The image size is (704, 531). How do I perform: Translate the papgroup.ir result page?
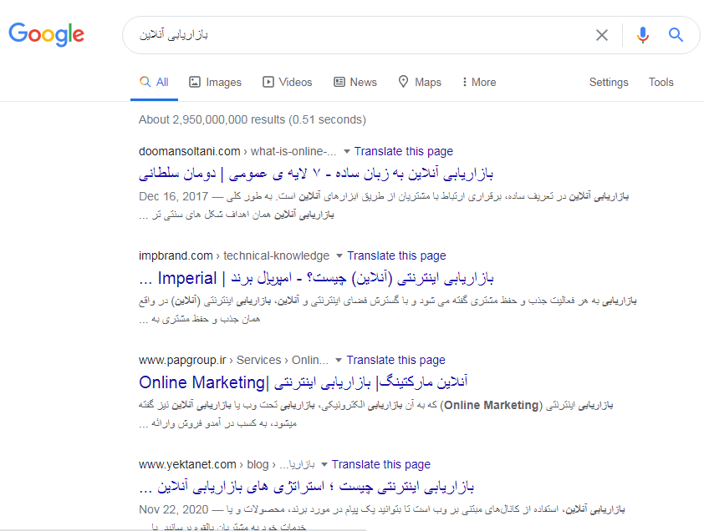(x=395, y=360)
